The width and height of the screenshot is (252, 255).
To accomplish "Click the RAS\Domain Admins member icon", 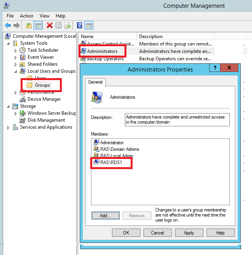I will pos(96,149).
